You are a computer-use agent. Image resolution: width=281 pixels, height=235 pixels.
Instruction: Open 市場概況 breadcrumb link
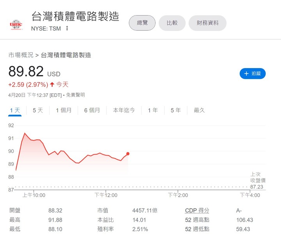point(21,55)
